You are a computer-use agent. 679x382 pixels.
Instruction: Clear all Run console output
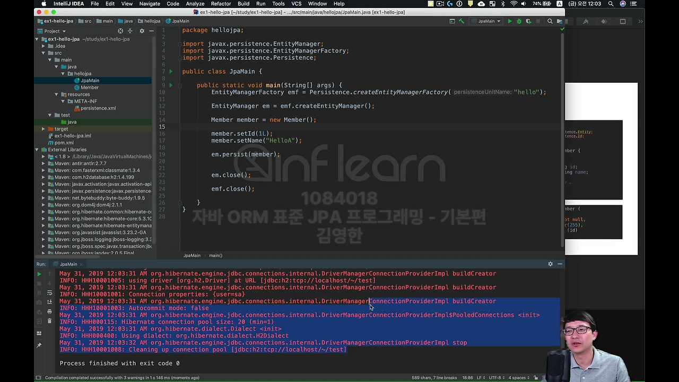coord(49,321)
